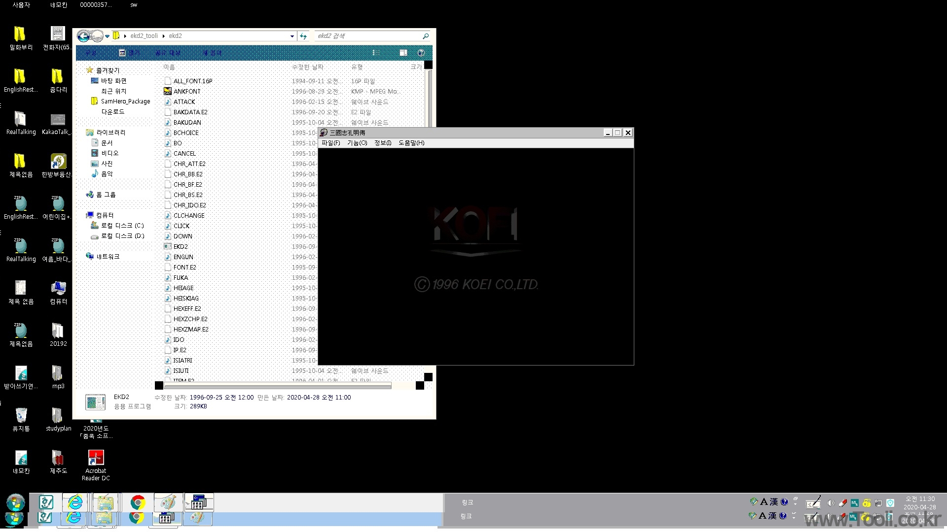Sort files by 수정한 날짜 column
The height and width of the screenshot is (532, 947).
307,67
